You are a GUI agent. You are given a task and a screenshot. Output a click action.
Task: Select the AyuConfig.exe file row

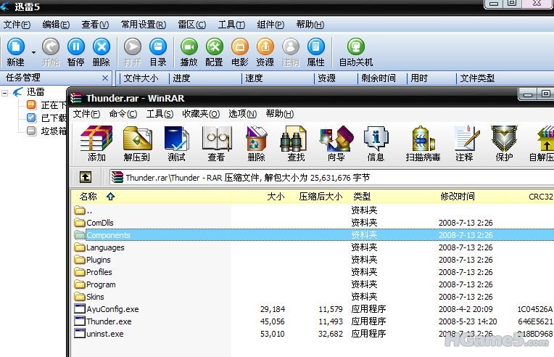click(313, 309)
